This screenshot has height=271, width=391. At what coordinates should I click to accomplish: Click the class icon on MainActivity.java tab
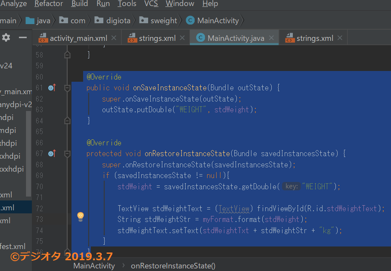pyautogui.click(x=201, y=37)
